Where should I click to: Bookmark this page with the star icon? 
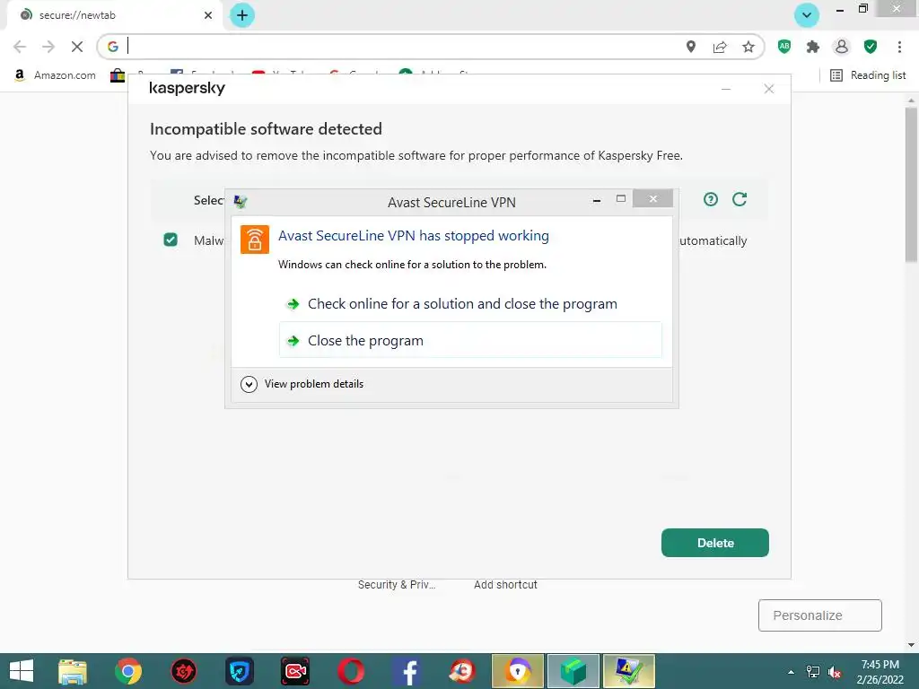click(748, 47)
